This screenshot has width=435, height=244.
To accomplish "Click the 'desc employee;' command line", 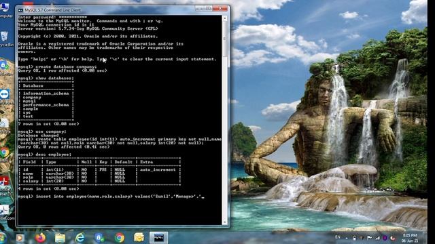I will click(x=44, y=155).
